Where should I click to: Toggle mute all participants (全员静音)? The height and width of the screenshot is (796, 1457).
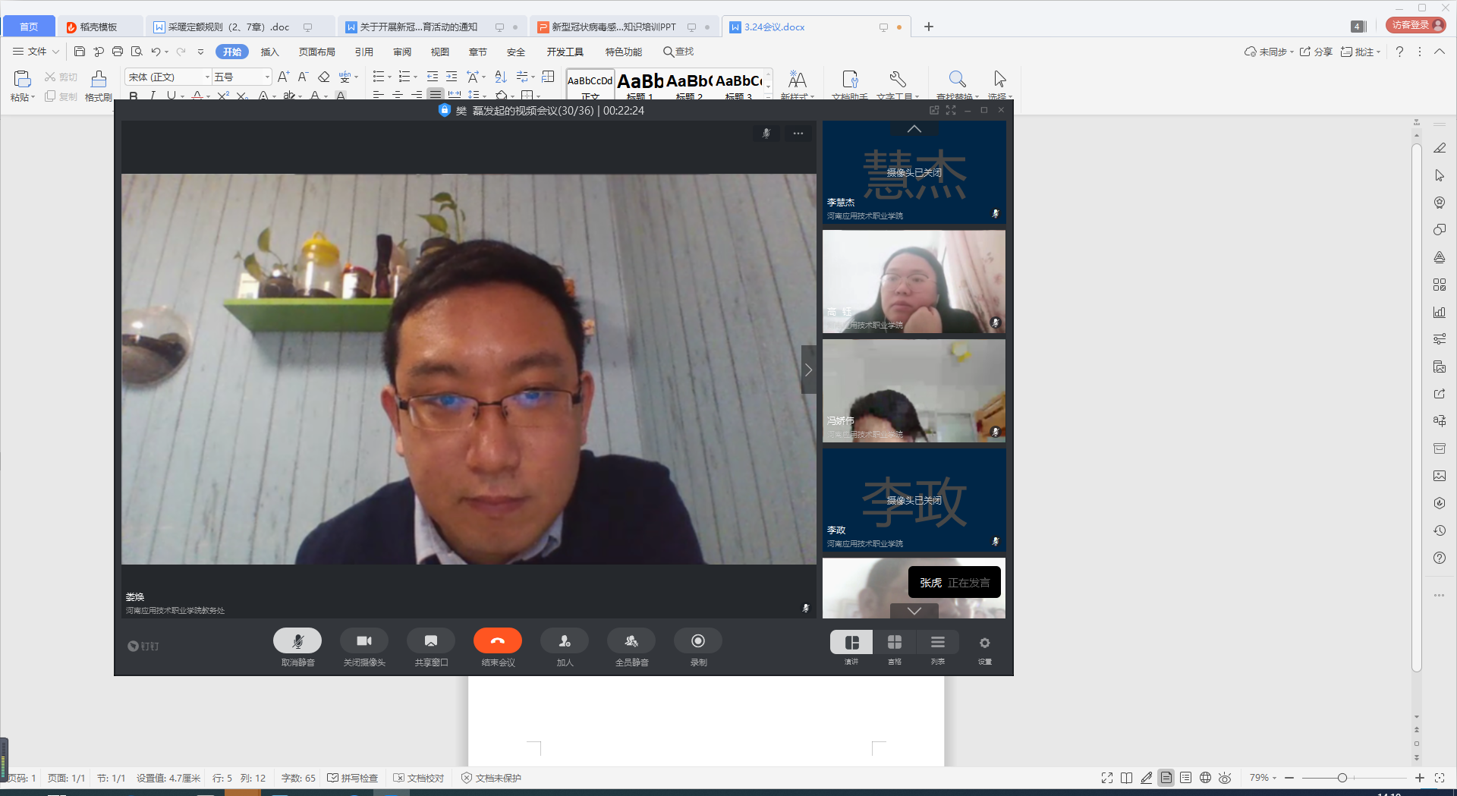(631, 641)
